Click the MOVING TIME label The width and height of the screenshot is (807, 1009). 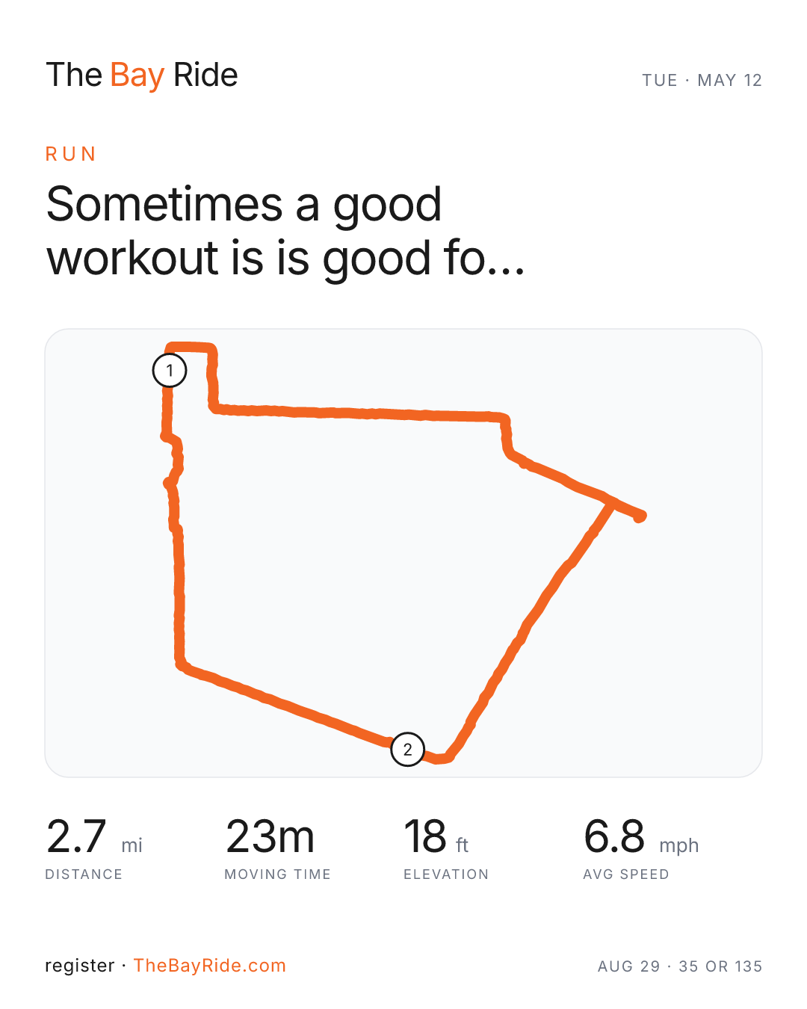tap(277, 874)
